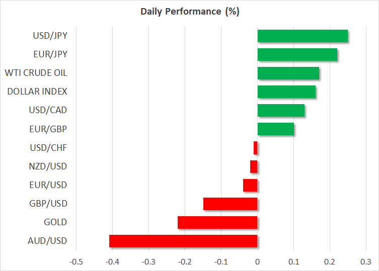The height and width of the screenshot is (271, 379).
Task: Click the 0.3 axis tick label
Action: pos(366,262)
